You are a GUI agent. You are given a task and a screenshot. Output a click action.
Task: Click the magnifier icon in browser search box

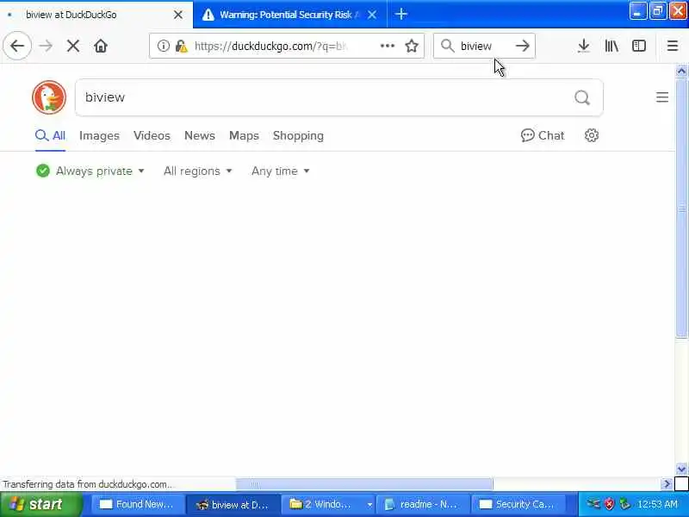tap(447, 46)
